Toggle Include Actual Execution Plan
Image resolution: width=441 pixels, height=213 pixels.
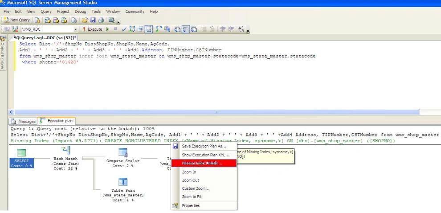point(159,29)
